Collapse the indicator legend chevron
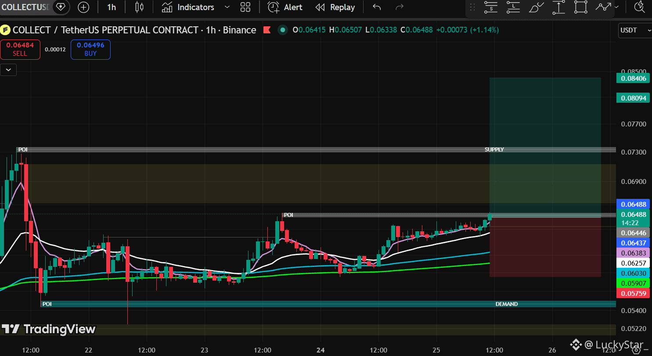Image resolution: width=652 pixels, height=356 pixels. (x=8, y=69)
